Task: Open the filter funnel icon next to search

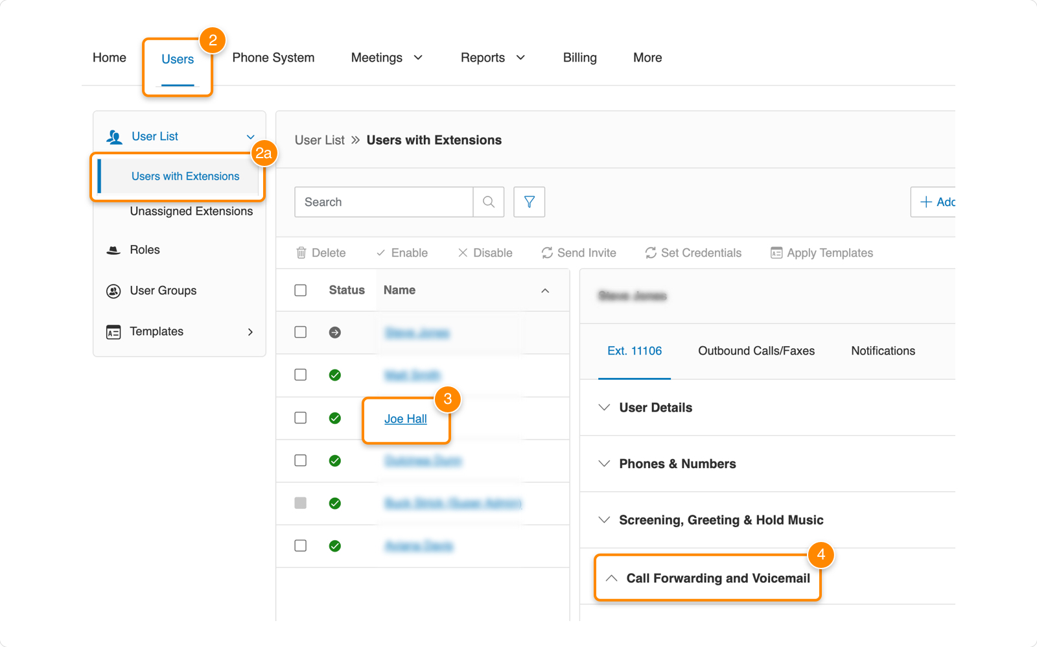Action: pos(529,202)
